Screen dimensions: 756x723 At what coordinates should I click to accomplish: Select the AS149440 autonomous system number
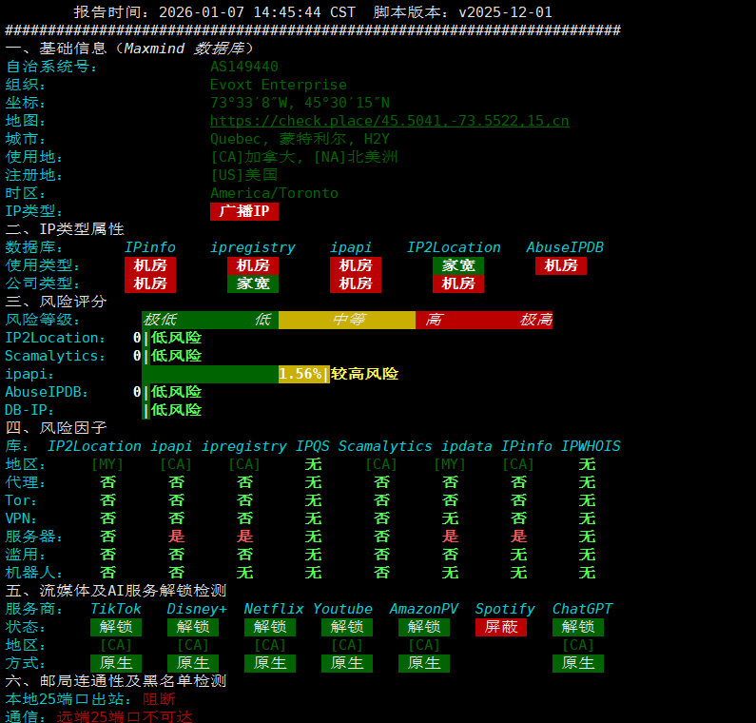pyautogui.click(x=244, y=67)
